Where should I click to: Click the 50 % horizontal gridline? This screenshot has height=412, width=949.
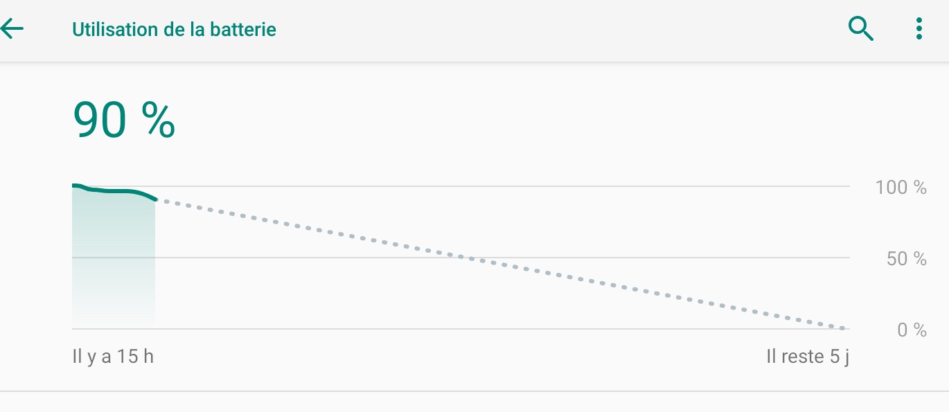point(623,258)
